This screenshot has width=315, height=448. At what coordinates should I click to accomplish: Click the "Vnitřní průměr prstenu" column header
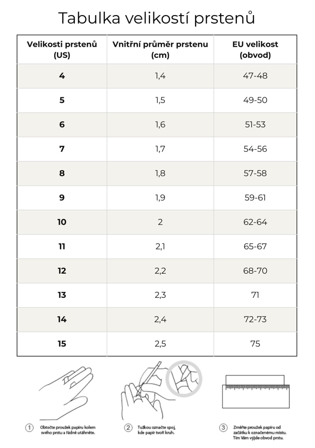(160, 49)
